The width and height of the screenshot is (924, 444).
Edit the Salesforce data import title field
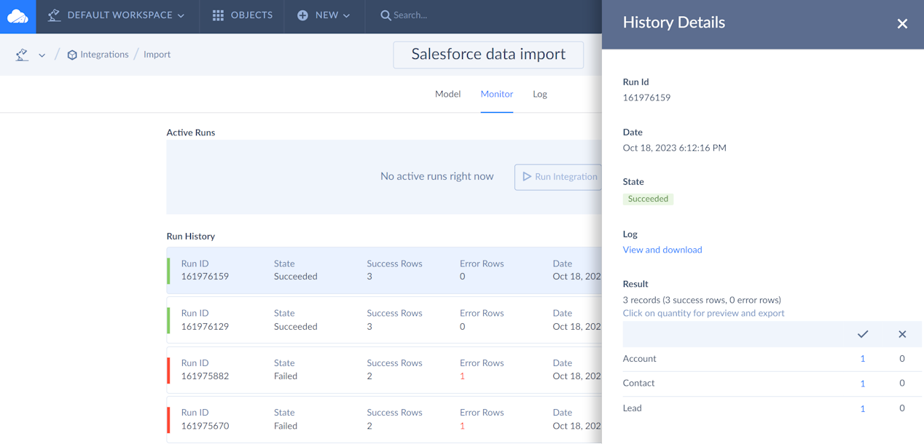488,55
